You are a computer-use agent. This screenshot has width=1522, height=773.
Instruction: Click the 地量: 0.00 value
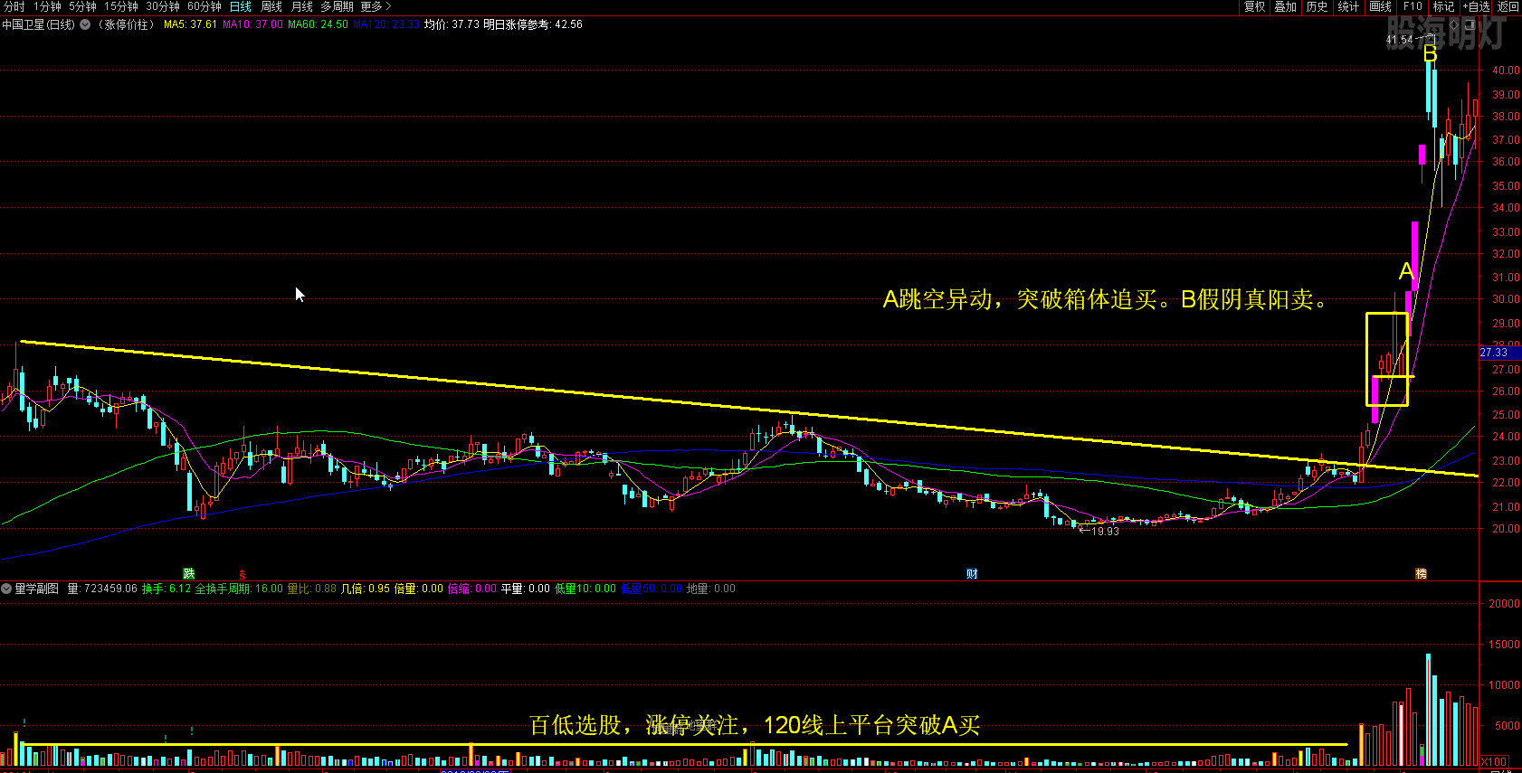(x=711, y=589)
